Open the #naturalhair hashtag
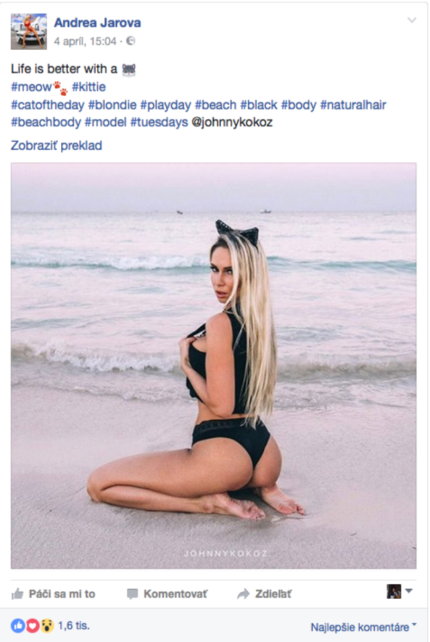Viewport: 430px width, 642px height. (353, 105)
